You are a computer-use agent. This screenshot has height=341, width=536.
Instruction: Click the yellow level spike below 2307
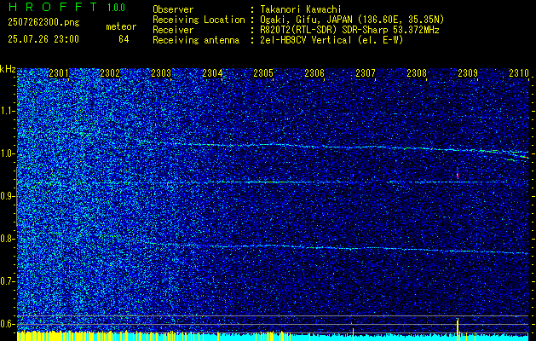pos(353,334)
